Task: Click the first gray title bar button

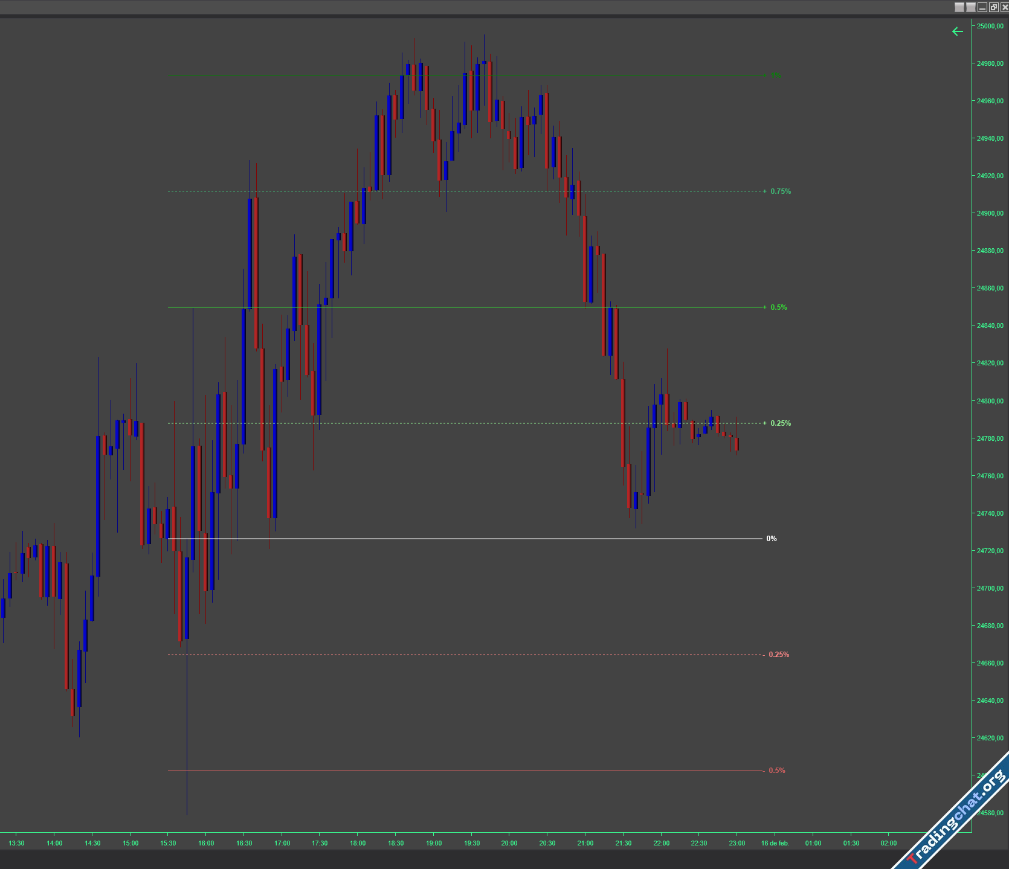Action: (959, 7)
